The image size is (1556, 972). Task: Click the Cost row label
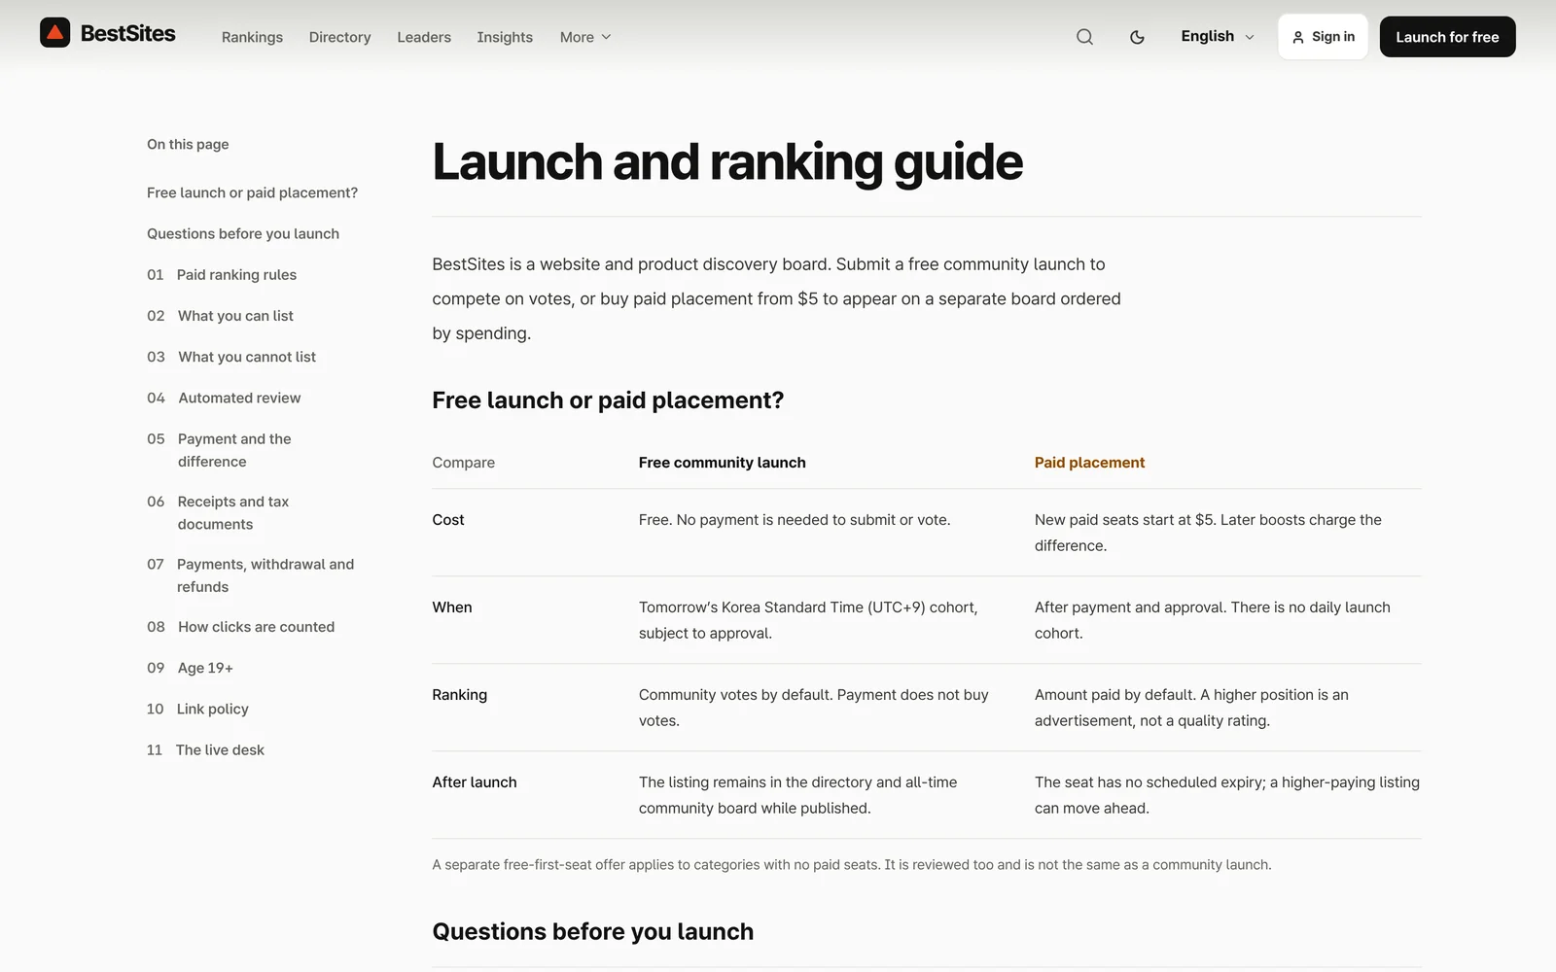[448, 520]
